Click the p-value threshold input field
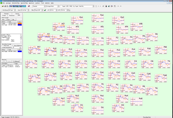Screen dimensions: 173x118 click(x=16, y=47)
